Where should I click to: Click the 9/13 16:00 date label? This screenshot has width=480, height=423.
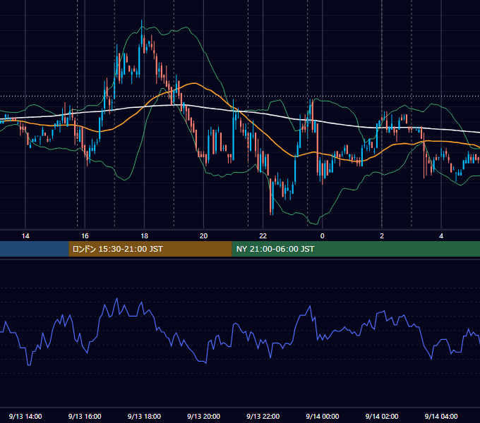tap(85, 416)
